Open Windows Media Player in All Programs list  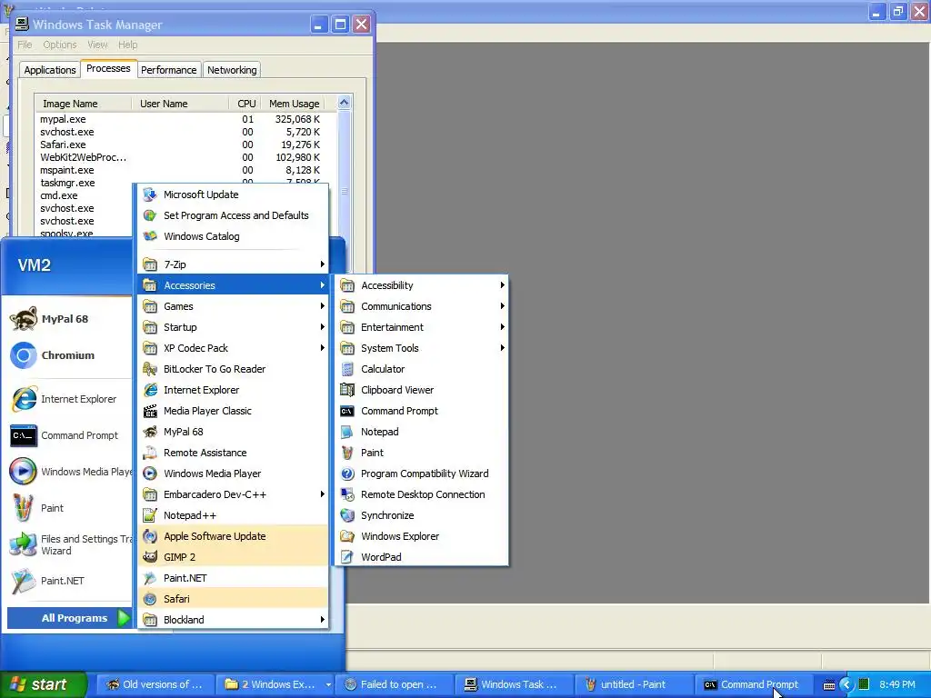pos(233,474)
